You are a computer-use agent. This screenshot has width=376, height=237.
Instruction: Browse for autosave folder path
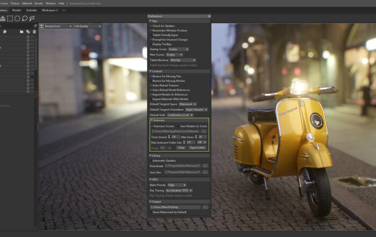204,132
